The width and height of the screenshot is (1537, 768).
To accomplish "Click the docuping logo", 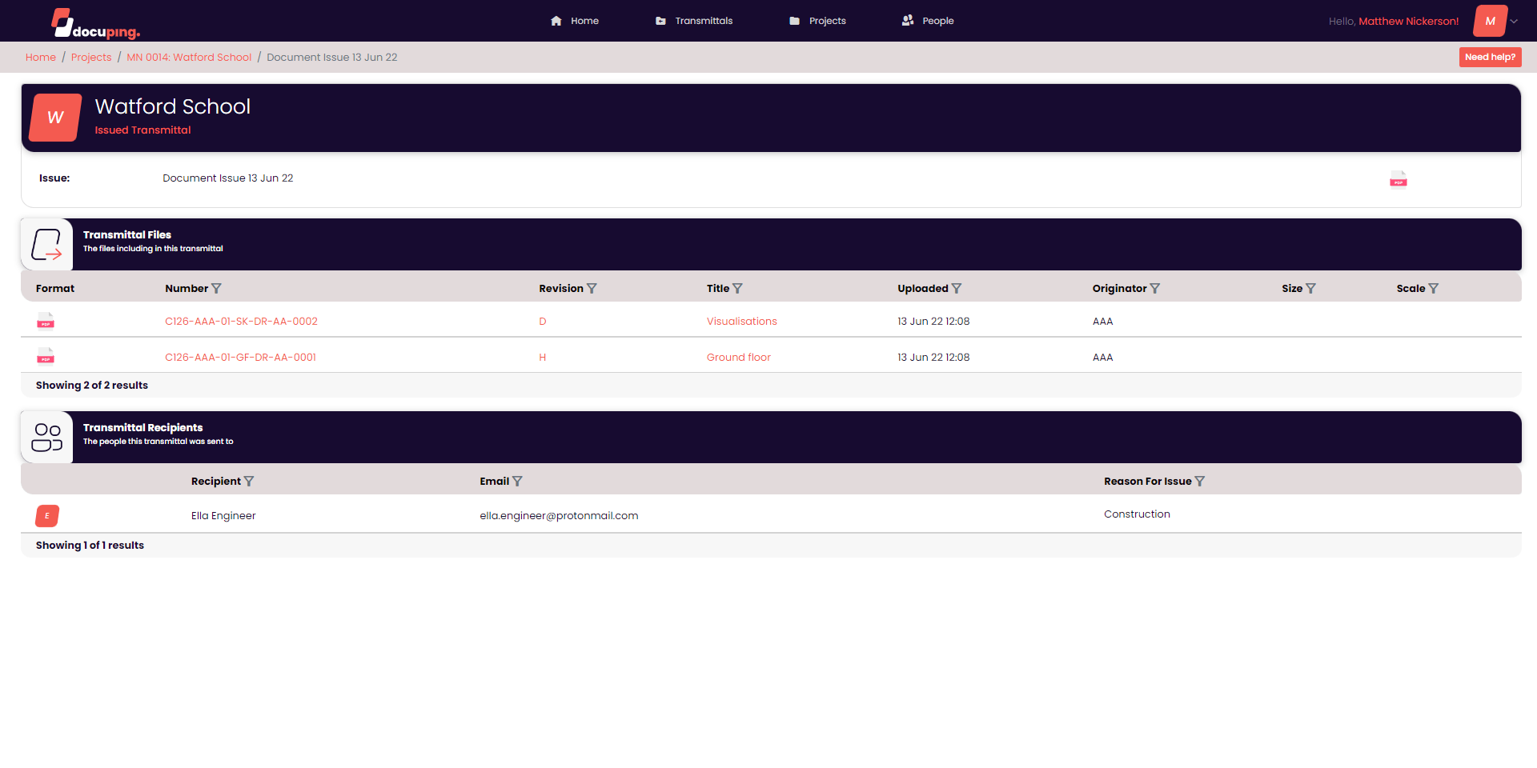I will 95,23.
